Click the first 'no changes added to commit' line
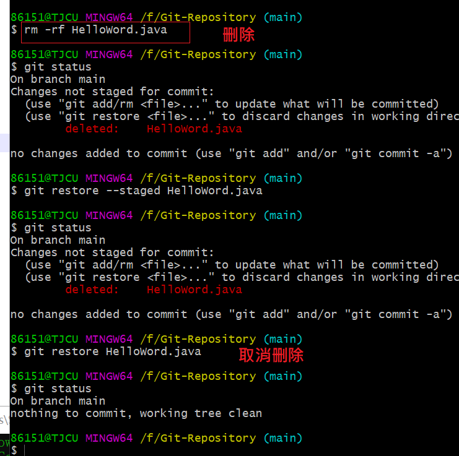459x456 pixels. 231,153
